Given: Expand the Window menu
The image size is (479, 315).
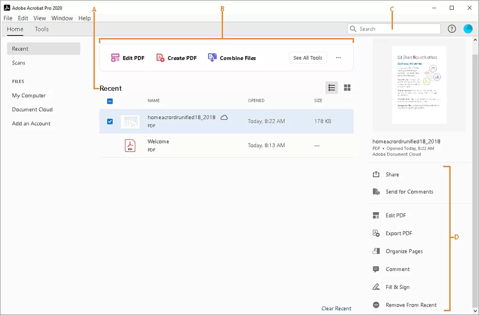Looking at the screenshot, I should [62, 18].
